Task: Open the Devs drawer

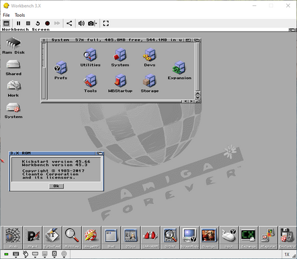Action: 150,58
